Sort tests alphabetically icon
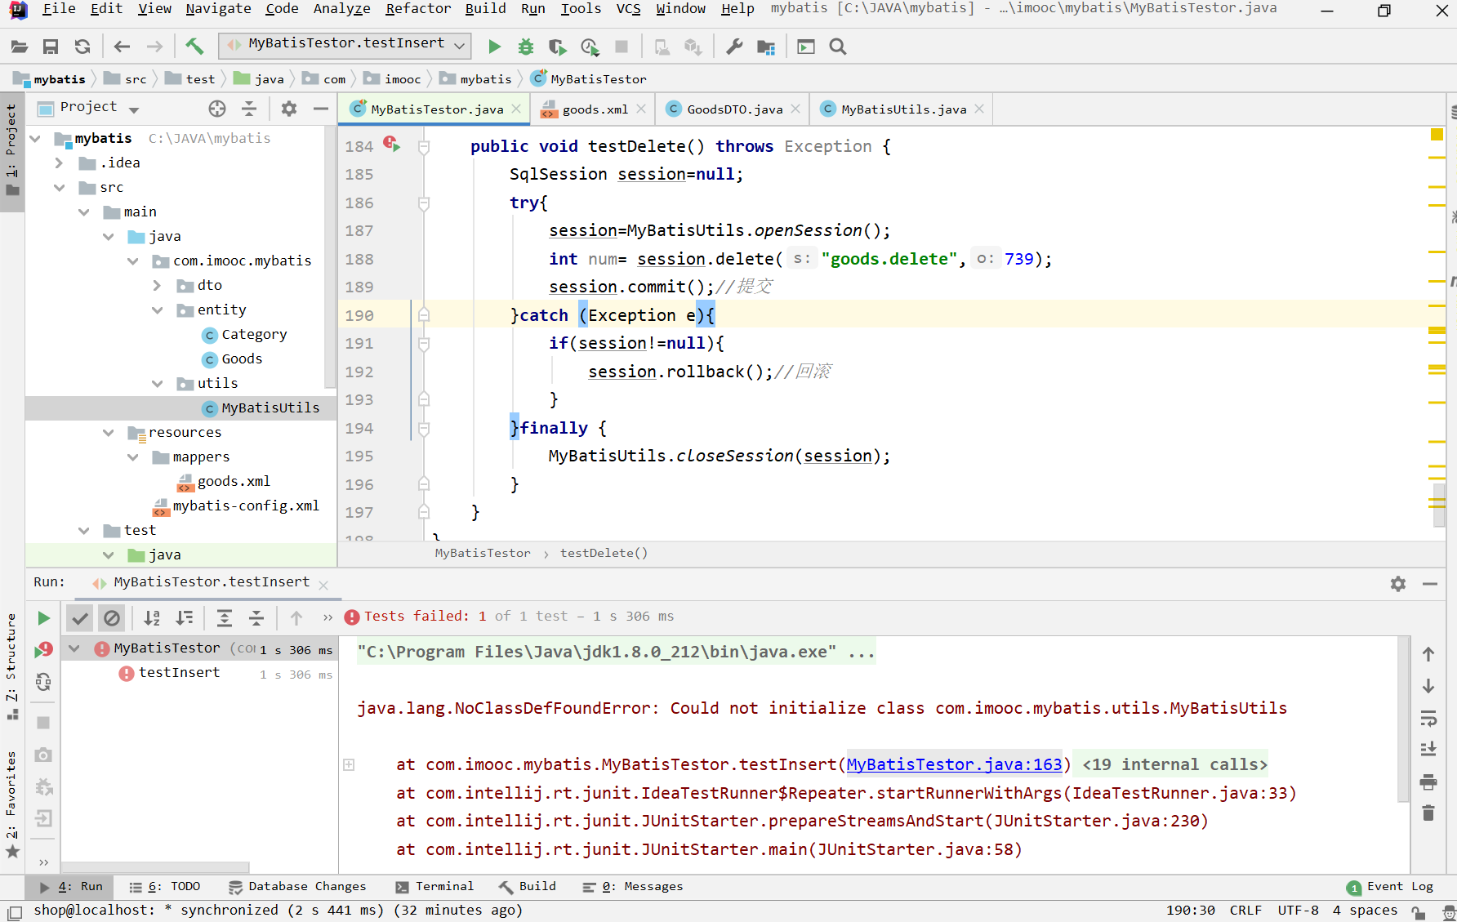Viewport: 1457px width, 922px height. coord(152,618)
